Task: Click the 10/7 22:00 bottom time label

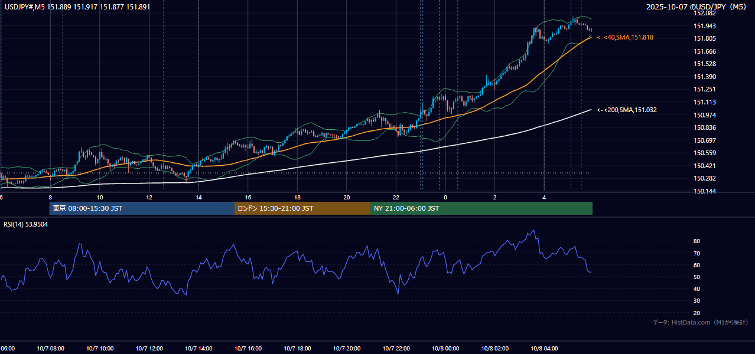Action: [x=396, y=349]
